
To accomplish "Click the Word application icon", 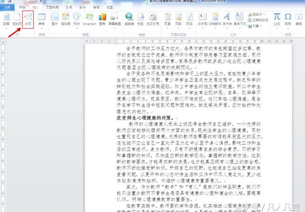I will point(3,1).
